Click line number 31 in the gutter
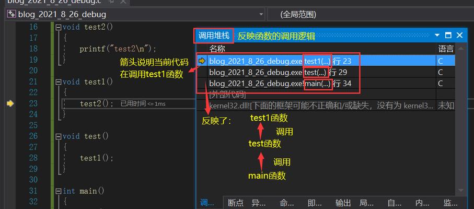This screenshot has height=209, width=474. click(33, 191)
